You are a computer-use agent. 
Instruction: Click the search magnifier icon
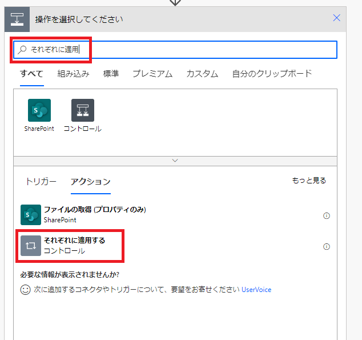23,50
